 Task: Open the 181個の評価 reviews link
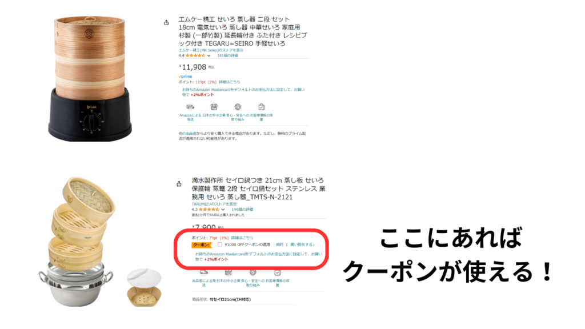coord(227,55)
